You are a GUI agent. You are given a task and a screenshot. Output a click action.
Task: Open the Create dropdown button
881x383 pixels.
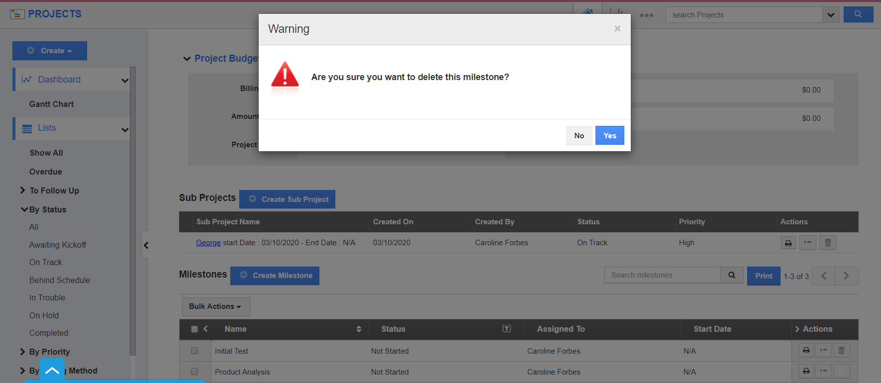(50, 51)
